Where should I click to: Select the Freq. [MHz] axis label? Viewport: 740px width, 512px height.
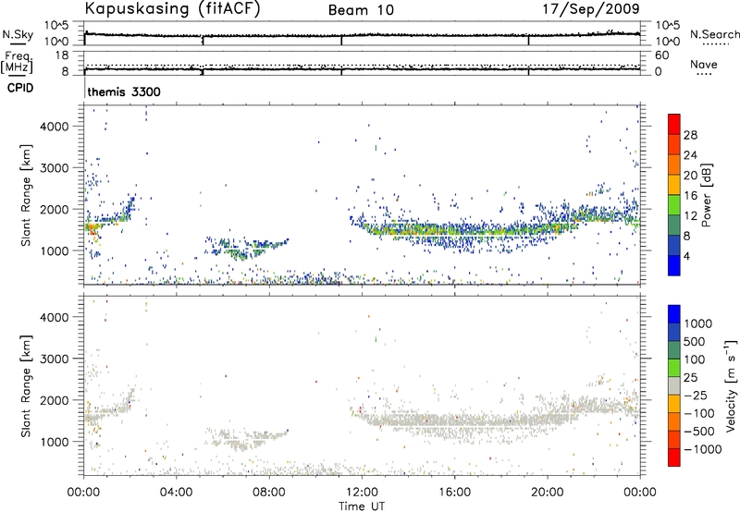point(18,62)
